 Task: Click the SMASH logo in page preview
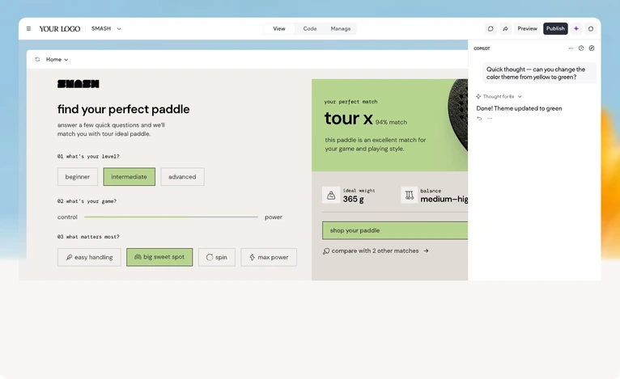(x=79, y=84)
